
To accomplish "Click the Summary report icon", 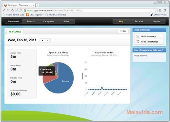I will [x=138, y=36].
